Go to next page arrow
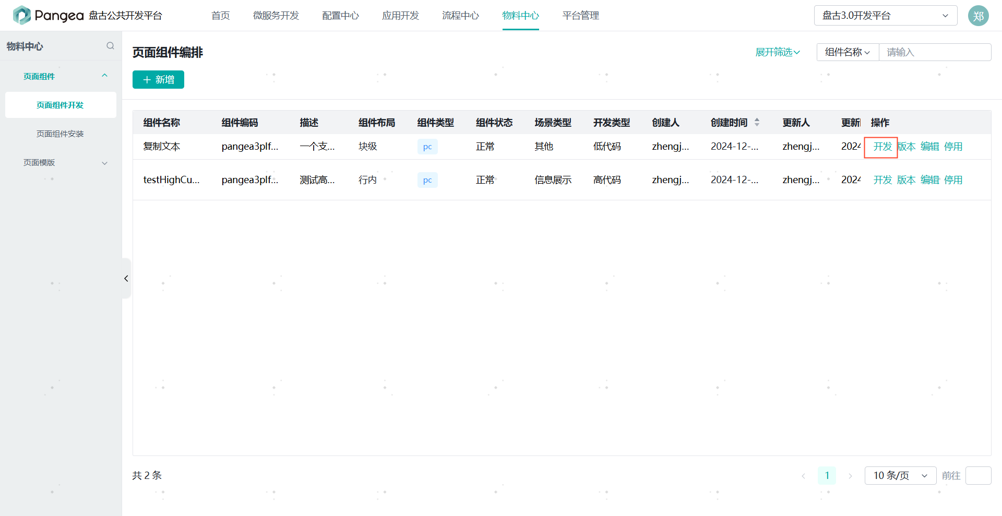This screenshot has height=516, width=1002. pos(850,476)
